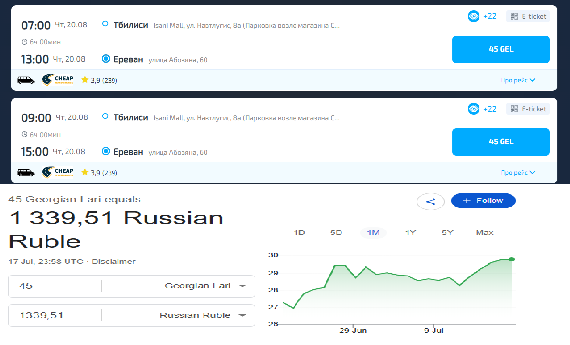Click the Isani Mall address on the 07:00 trip
The height and width of the screenshot is (345, 570).
tap(246, 26)
